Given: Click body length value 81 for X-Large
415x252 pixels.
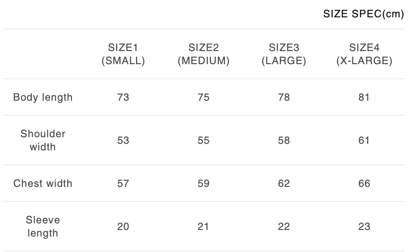Looking at the screenshot, I should pos(364,97).
